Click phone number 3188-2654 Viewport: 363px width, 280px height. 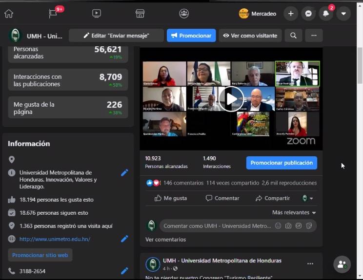tap(32, 271)
